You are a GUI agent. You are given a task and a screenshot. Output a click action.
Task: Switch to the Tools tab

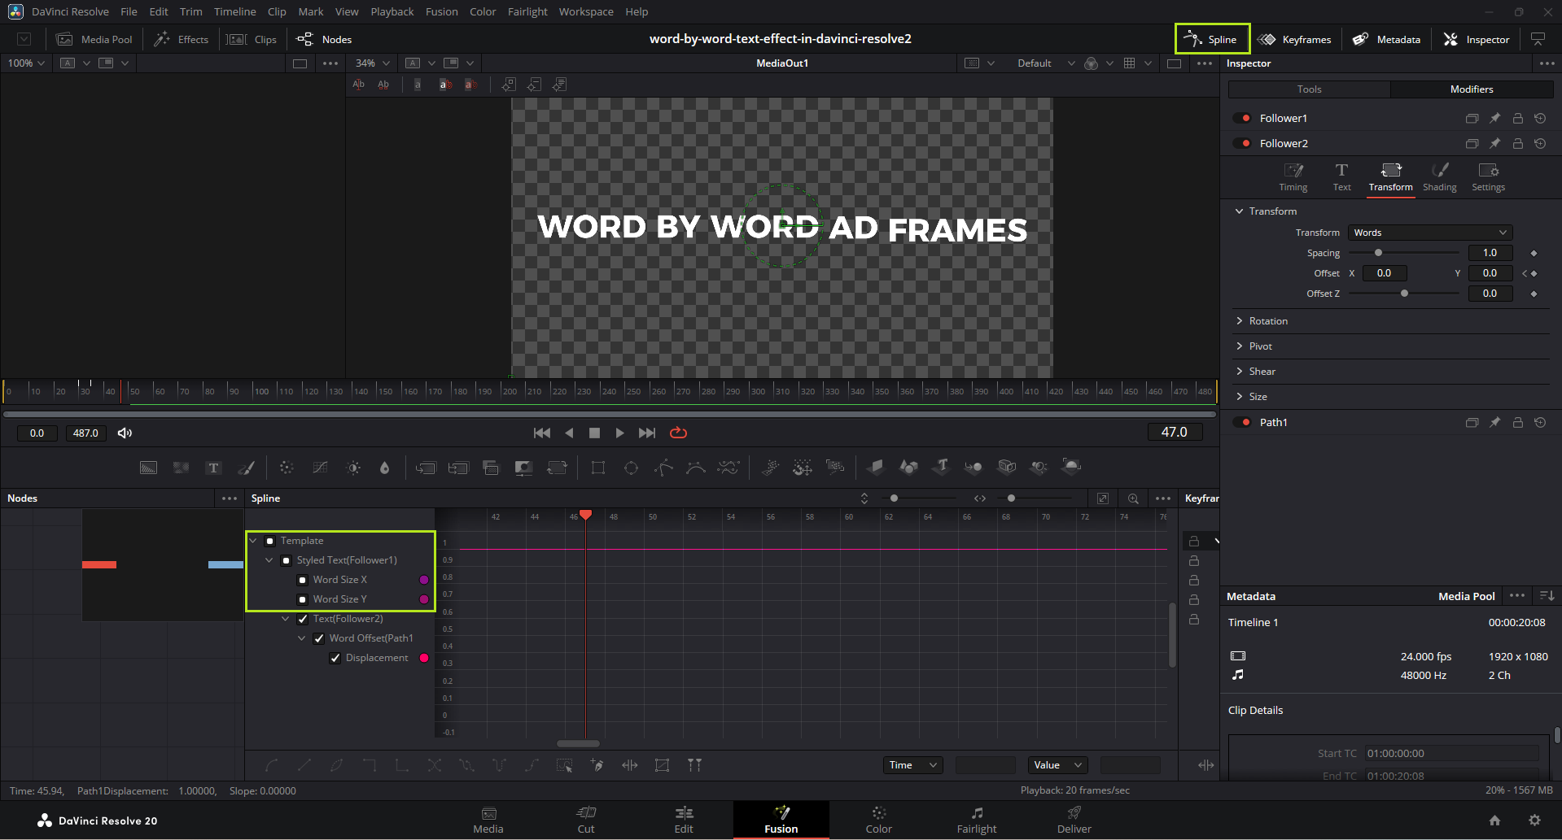1309,89
